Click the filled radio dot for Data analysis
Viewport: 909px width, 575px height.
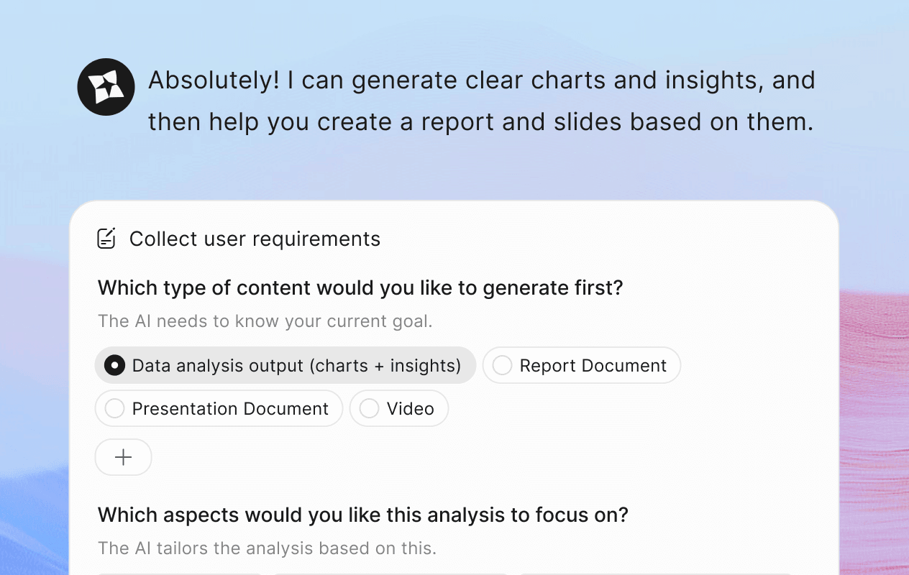[x=114, y=365]
